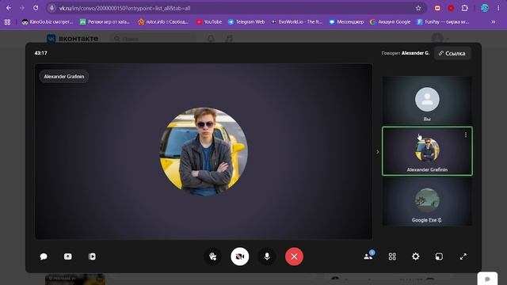The height and width of the screenshot is (285, 507).
Task: Mute the microphone
Action: coord(267,256)
